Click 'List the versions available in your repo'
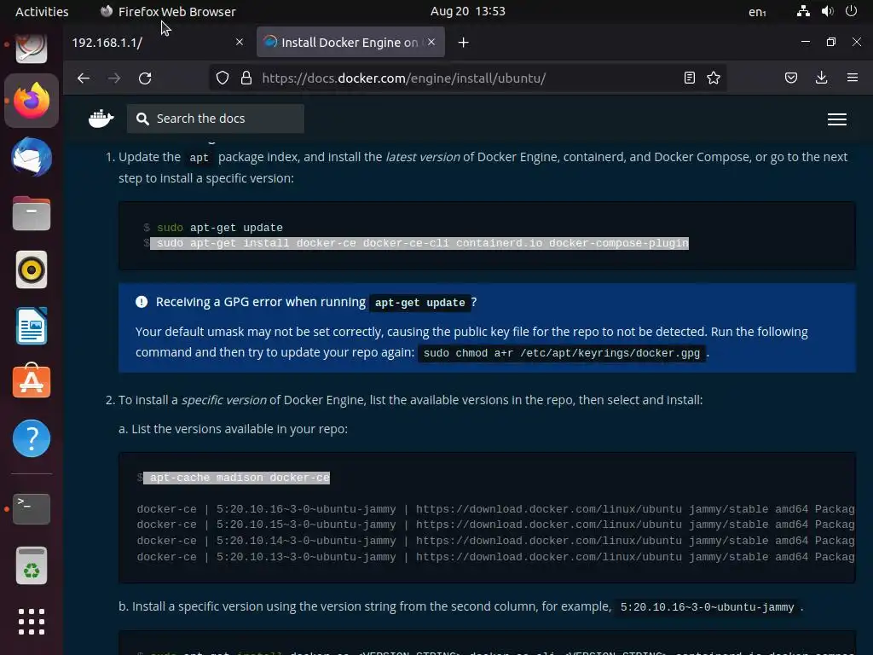Viewport: 873px width, 655px height. (x=240, y=429)
